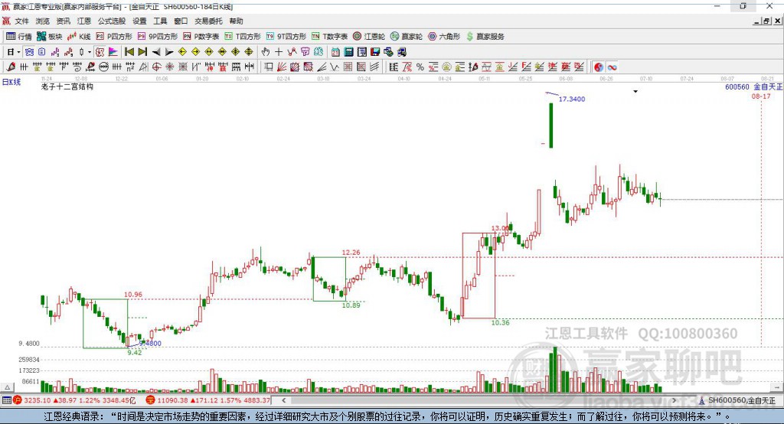Viewport: 784px width, 424px height.
Task: Click the 600560 stock code
Action: (737, 87)
